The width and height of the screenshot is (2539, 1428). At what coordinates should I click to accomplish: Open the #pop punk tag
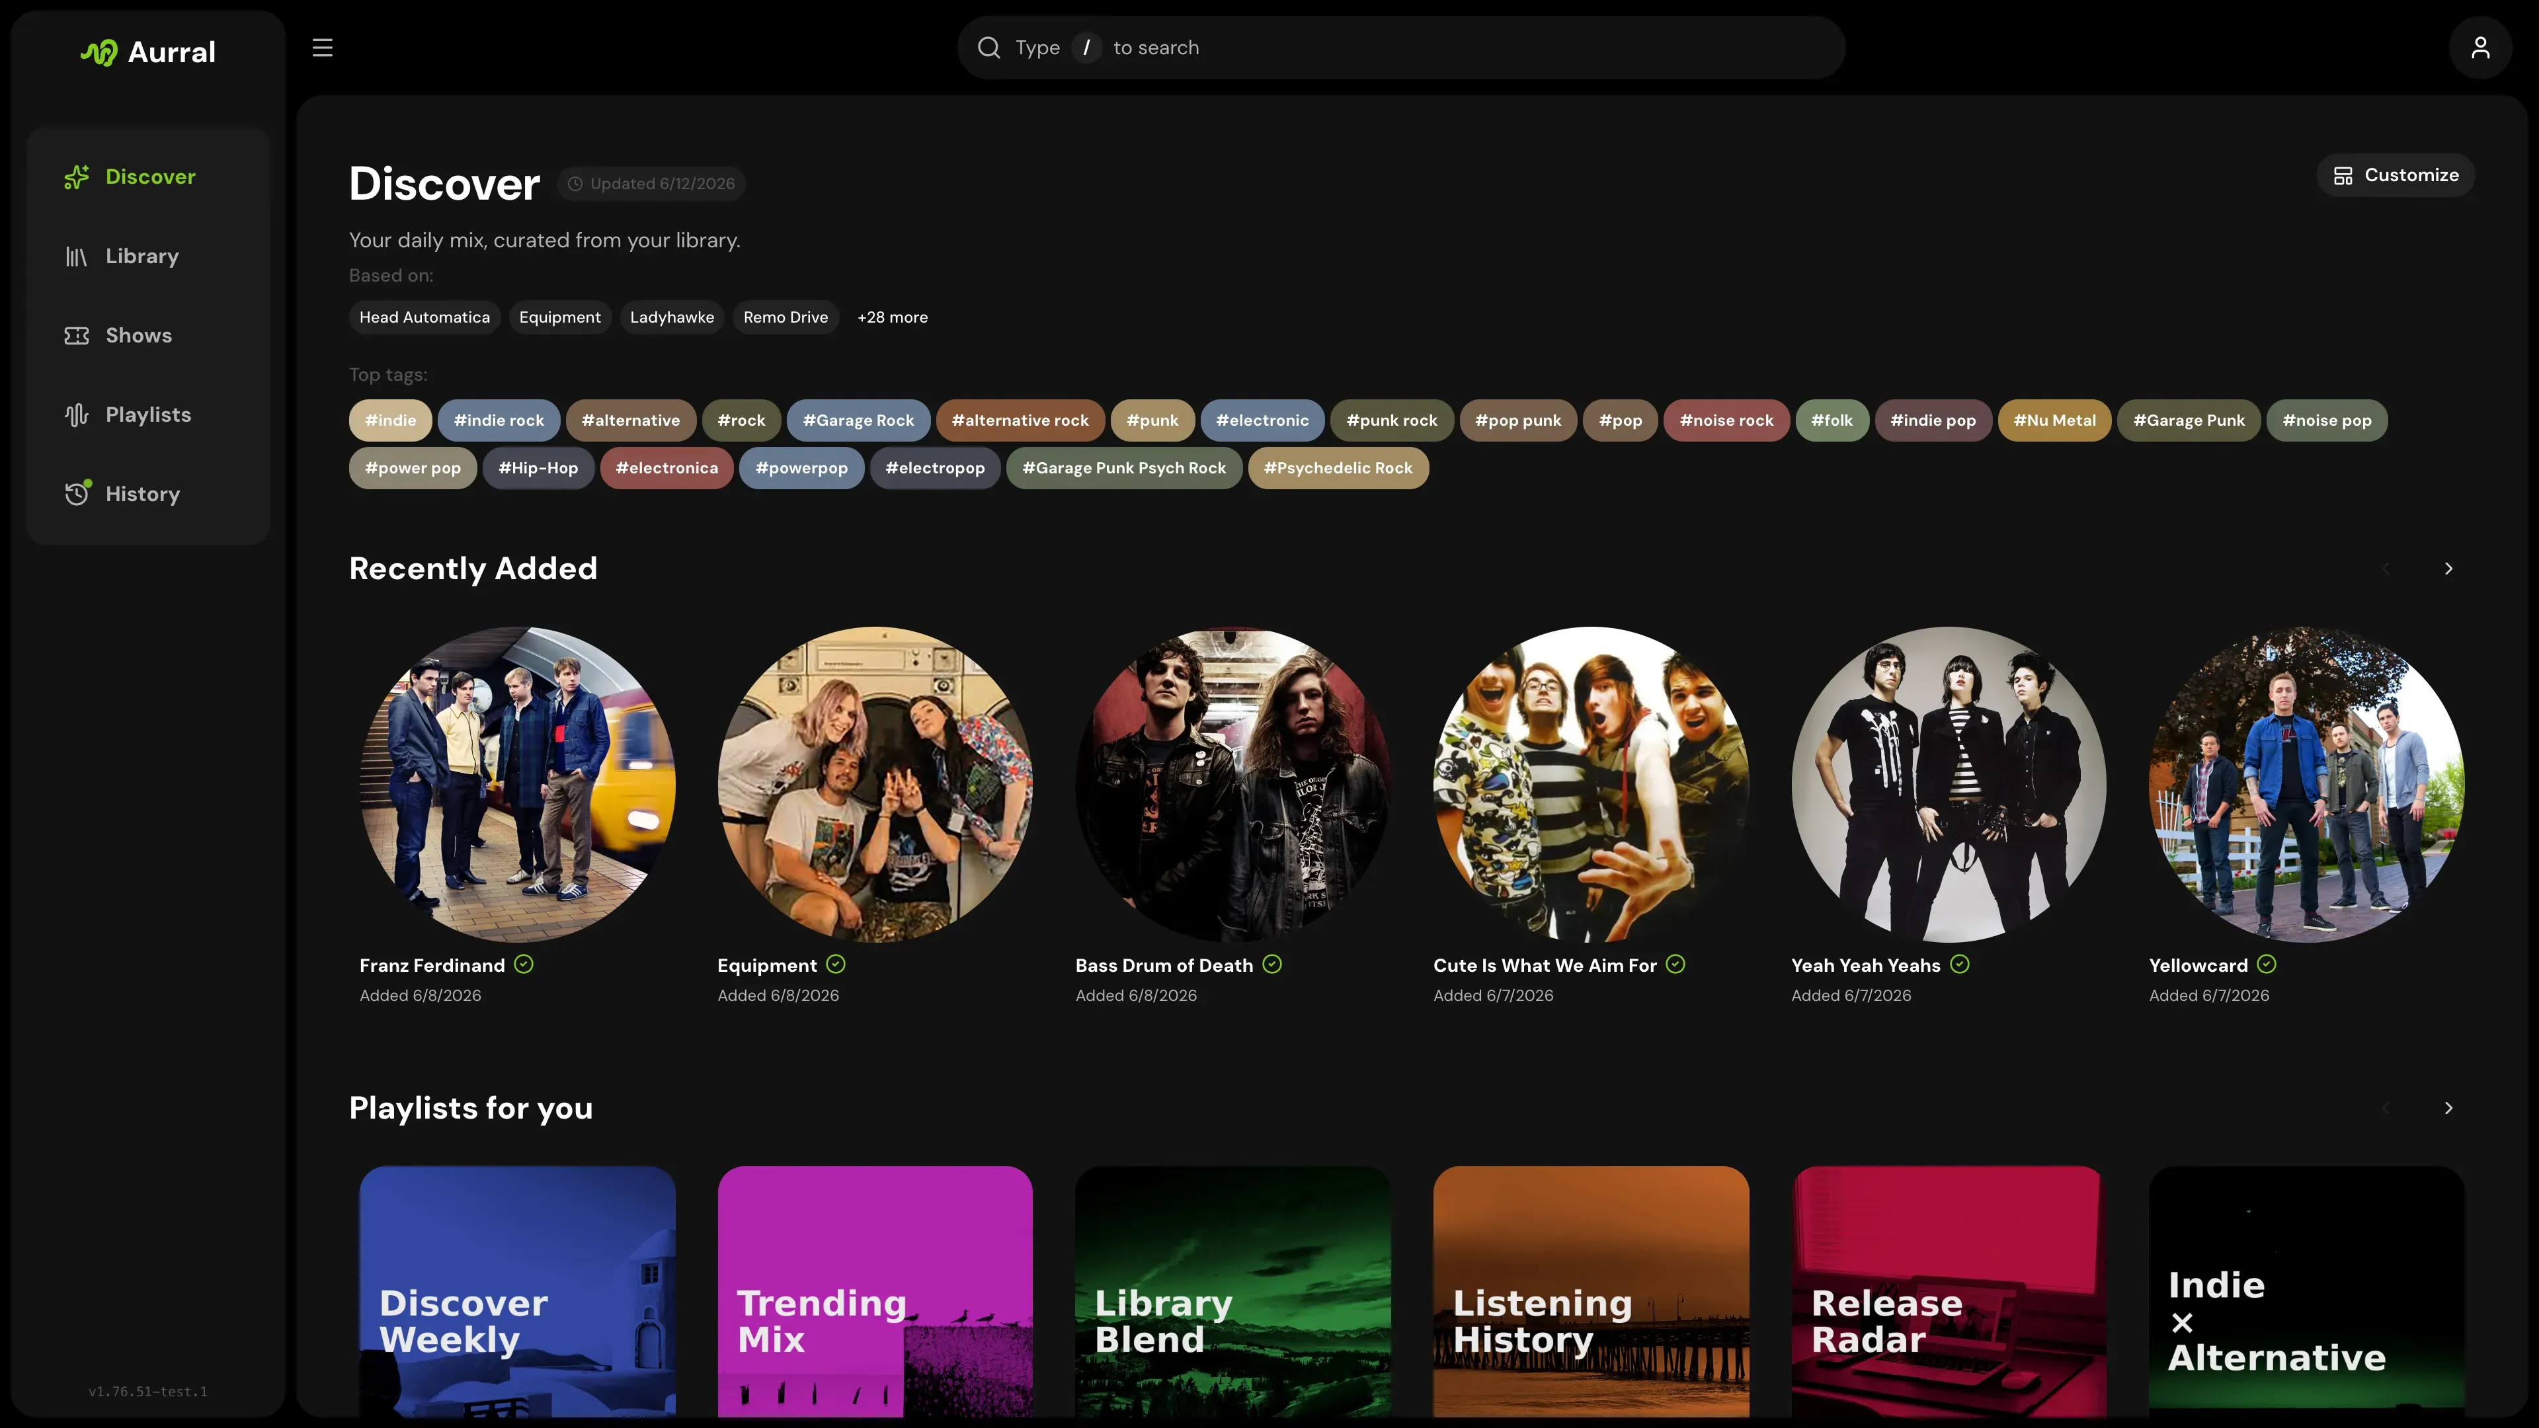click(x=1518, y=421)
